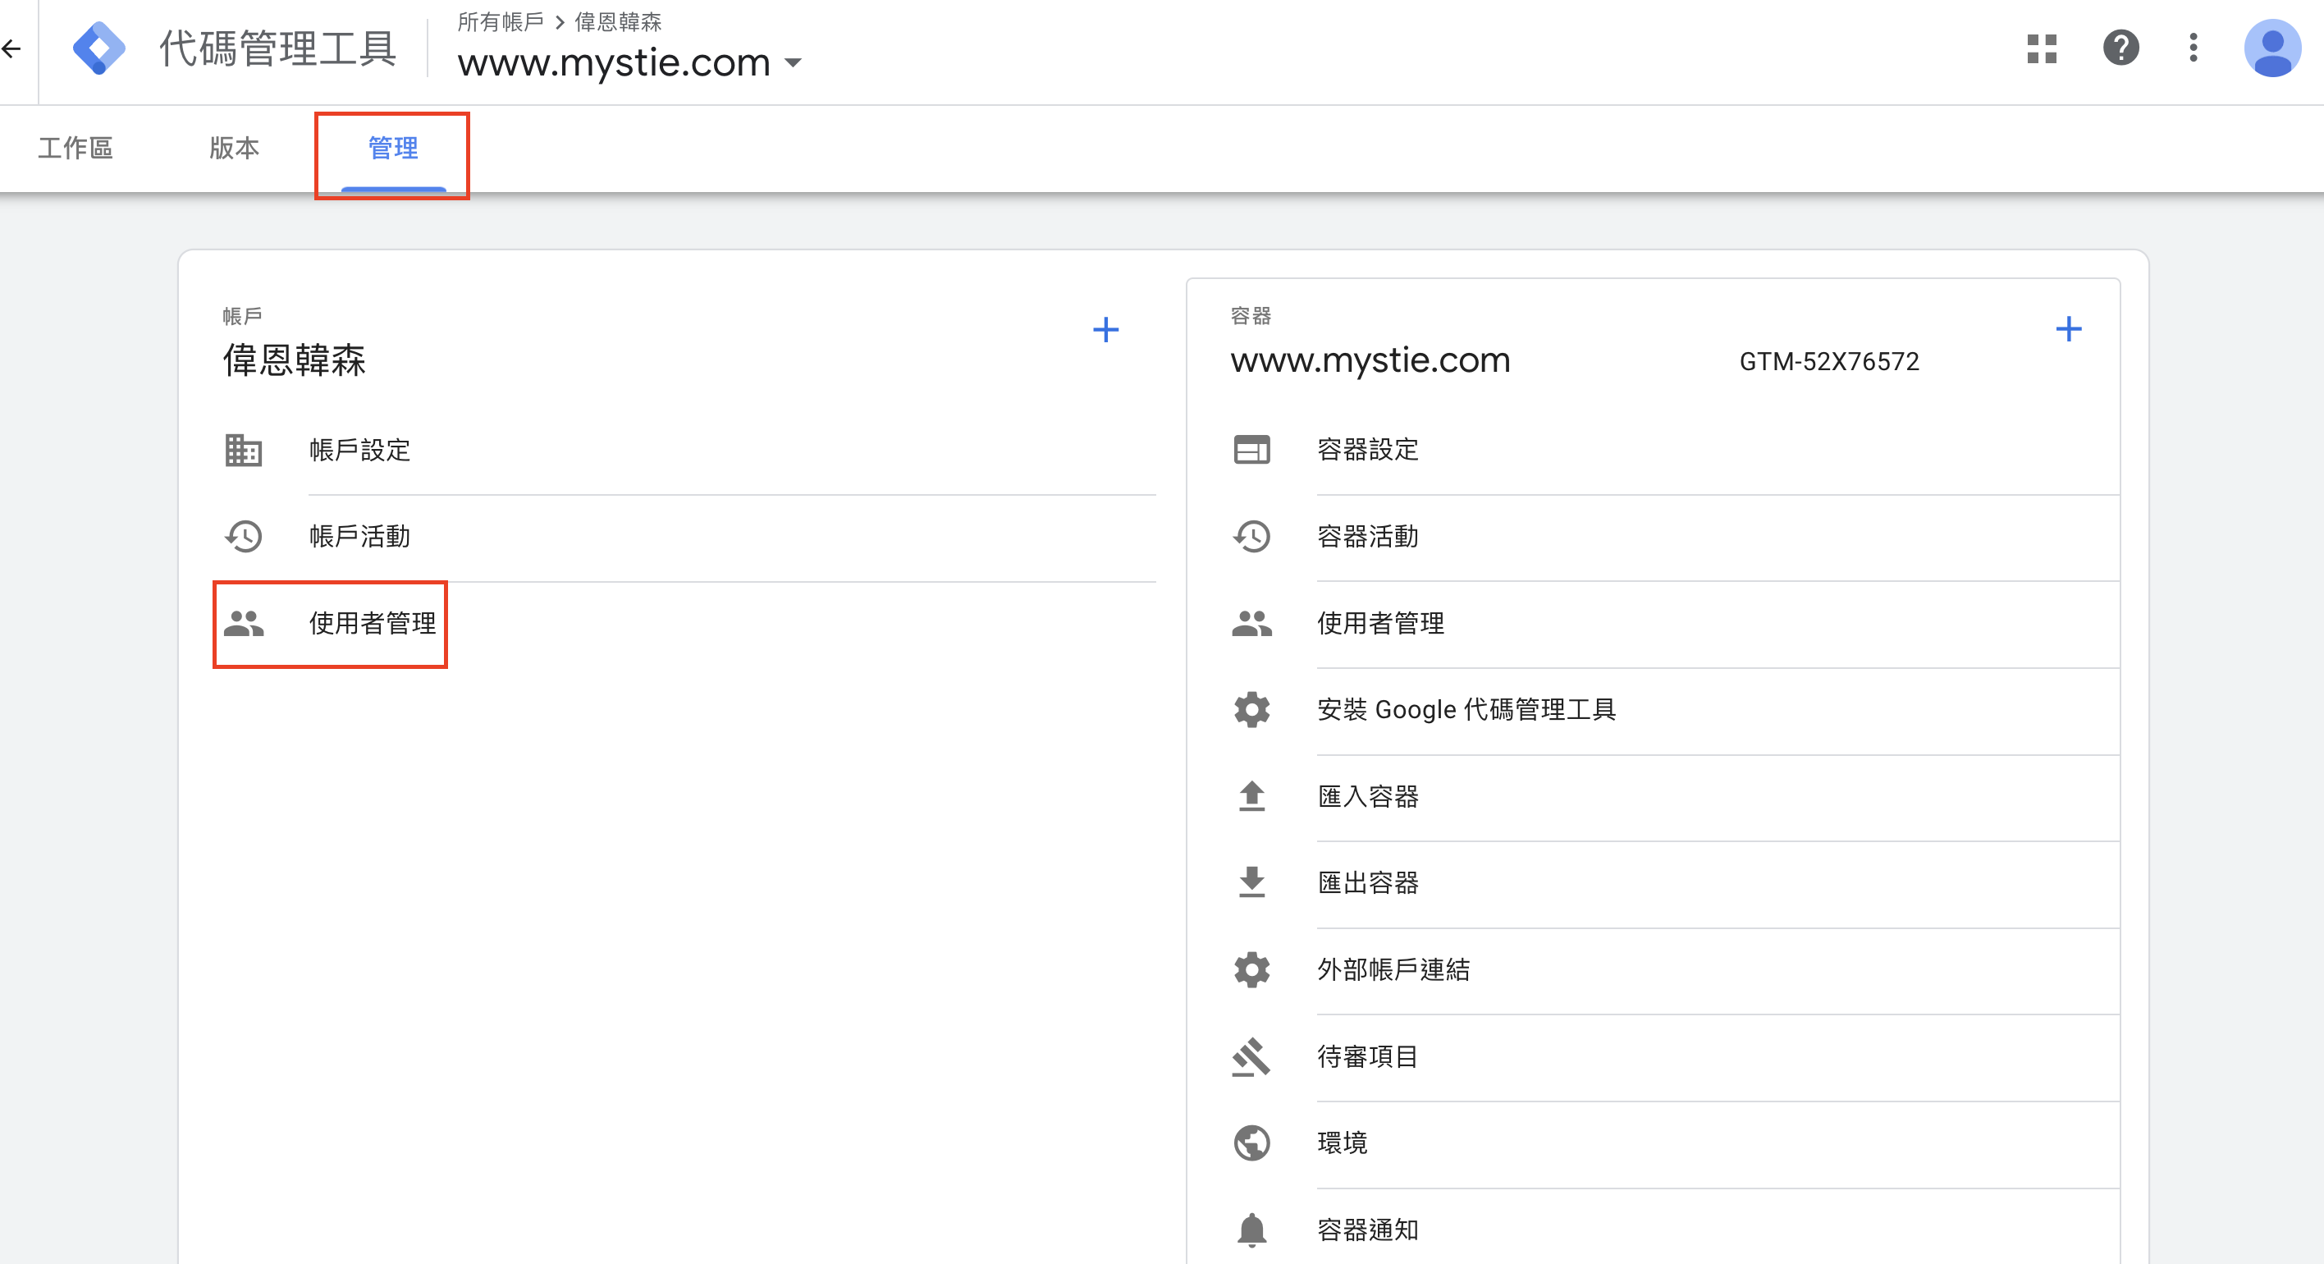Click the upload icon beside 匯入容器
2324x1264 pixels.
(x=1251, y=797)
